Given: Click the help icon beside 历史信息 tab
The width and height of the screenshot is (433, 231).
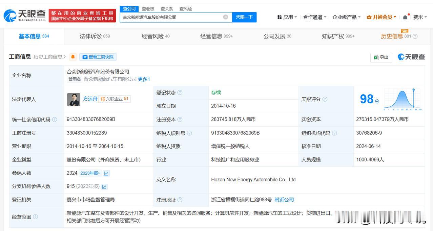Looking at the screenshot, I should 415,36.
